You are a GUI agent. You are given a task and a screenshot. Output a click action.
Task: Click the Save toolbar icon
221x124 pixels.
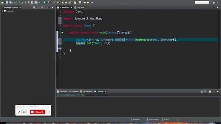click(7, 2)
